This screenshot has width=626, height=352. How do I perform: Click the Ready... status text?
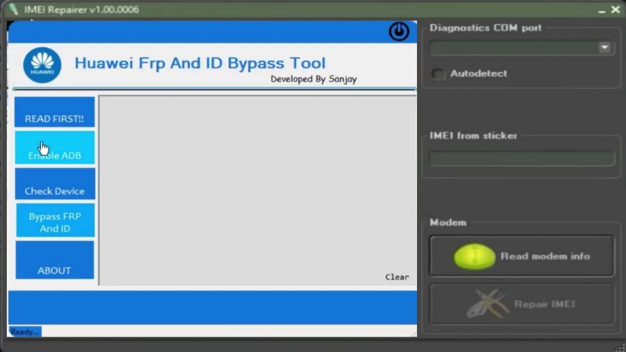point(25,332)
